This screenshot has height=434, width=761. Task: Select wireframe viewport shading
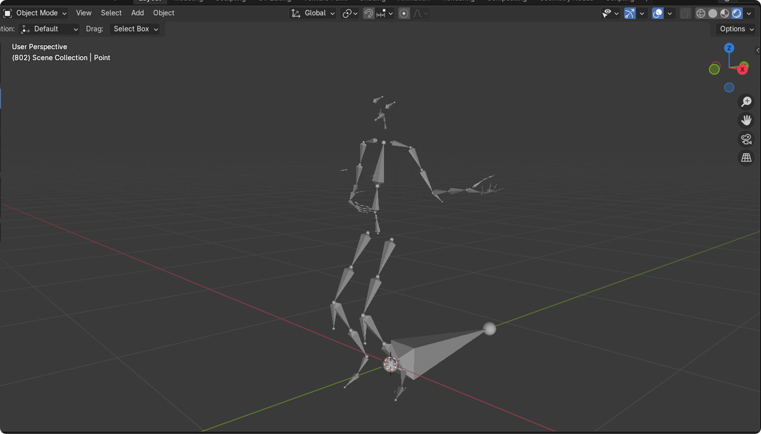(701, 14)
